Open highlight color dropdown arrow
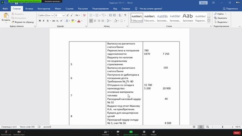This screenshot has width=242, height=136. [x=76, y=21]
